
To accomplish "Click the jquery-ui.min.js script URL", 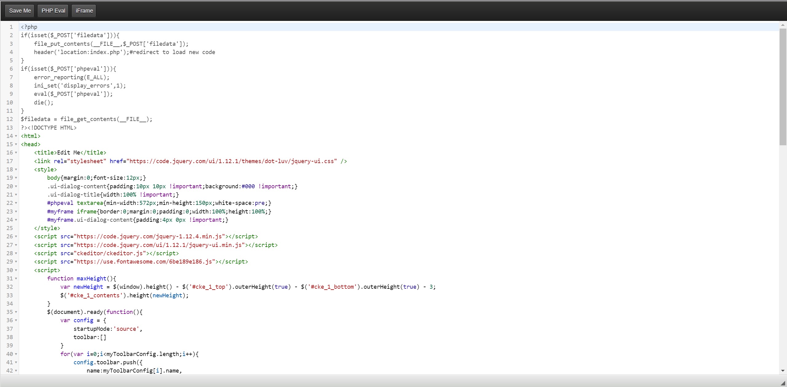I will pyautogui.click(x=159, y=245).
